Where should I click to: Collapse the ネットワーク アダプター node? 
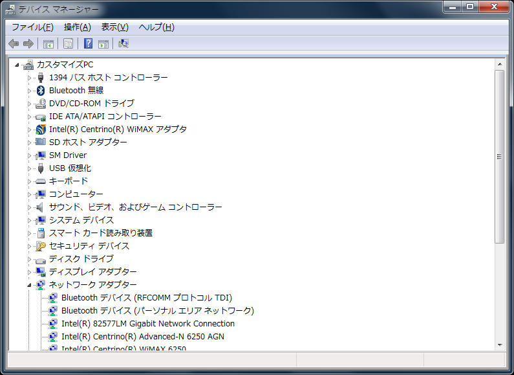coord(29,285)
